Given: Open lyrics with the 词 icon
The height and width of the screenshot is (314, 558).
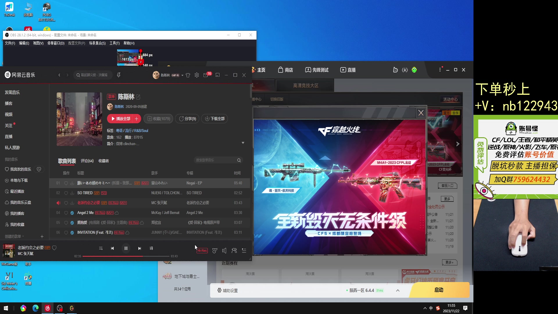Looking at the screenshot, I should [151, 248].
